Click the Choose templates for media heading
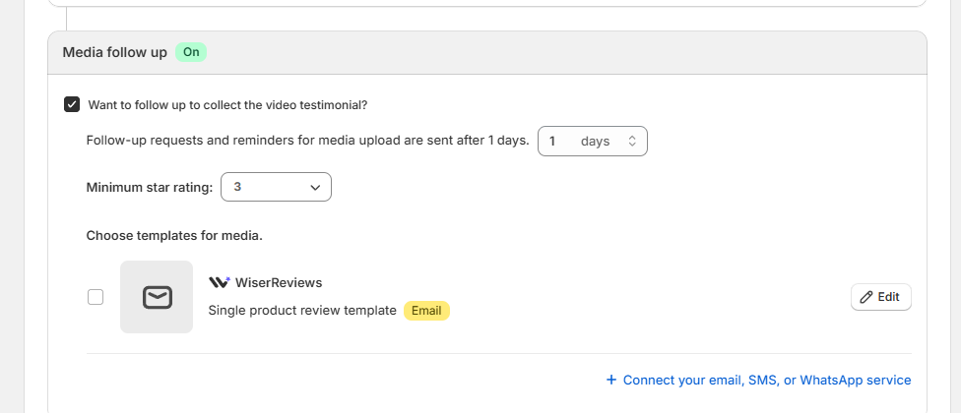 pyautogui.click(x=174, y=236)
